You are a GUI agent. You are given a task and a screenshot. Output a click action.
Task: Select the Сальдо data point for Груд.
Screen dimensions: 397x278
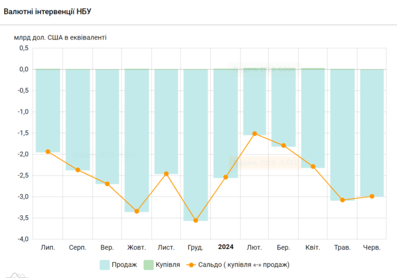(x=196, y=220)
